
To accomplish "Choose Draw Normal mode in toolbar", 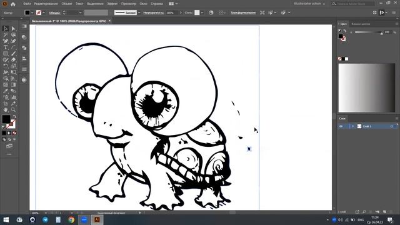I will click(4, 139).
